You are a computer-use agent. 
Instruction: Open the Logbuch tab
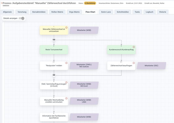[x=150, y=12]
